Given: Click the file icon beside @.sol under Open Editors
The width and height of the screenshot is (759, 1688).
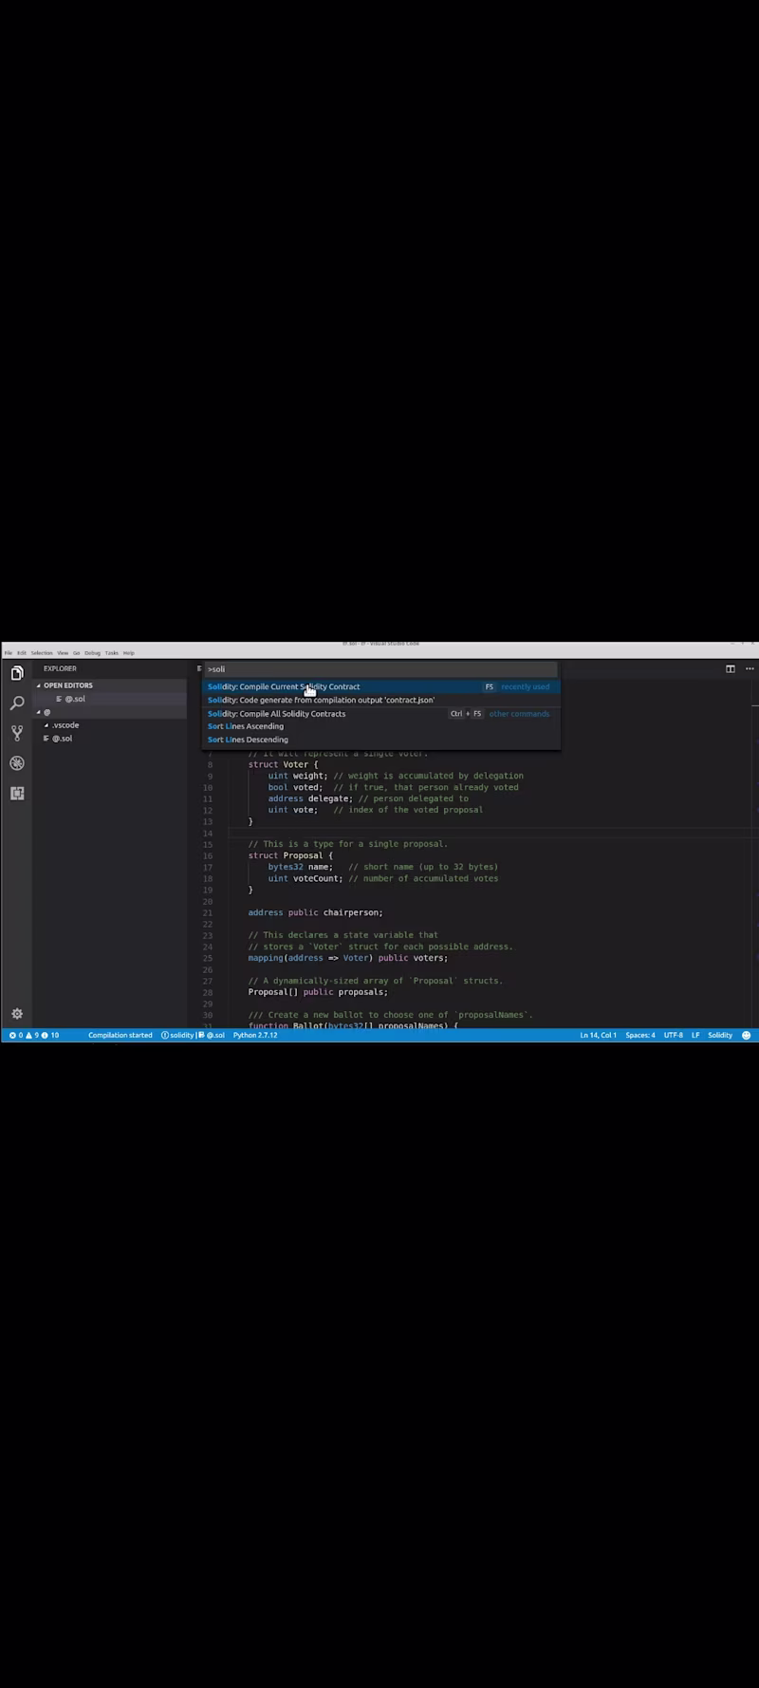Looking at the screenshot, I should coord(59,699).
